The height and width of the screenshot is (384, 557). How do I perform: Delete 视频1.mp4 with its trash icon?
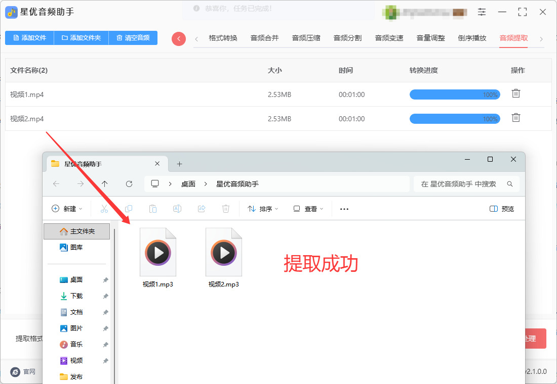pos(516,93)
